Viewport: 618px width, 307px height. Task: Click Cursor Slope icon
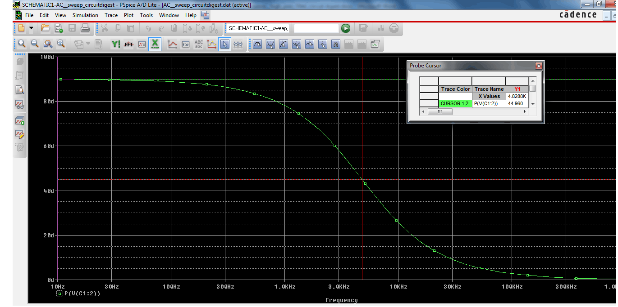[283, 44]
